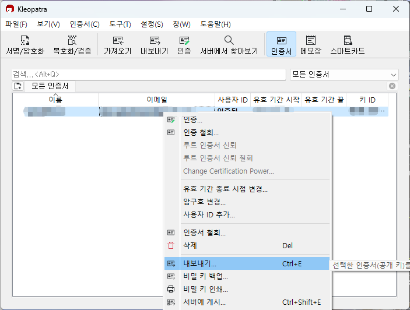Viewport: 410px width, 310px height.
Task: Sort by 유효 기간 시작 column header
Action: point(276,100)
